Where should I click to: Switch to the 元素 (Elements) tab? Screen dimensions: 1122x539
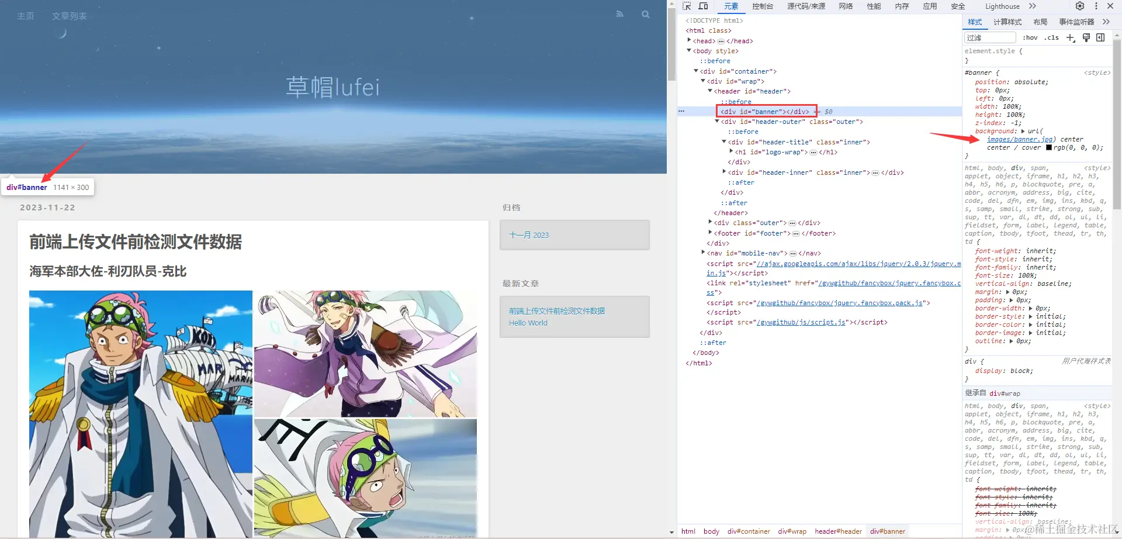(731, 6)
